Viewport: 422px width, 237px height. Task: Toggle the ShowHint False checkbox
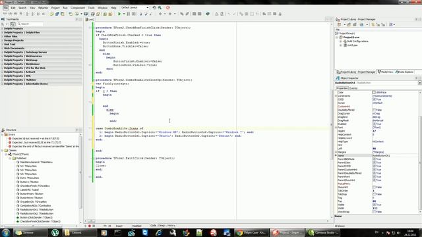pyautogui.click(x=374, y=187)
